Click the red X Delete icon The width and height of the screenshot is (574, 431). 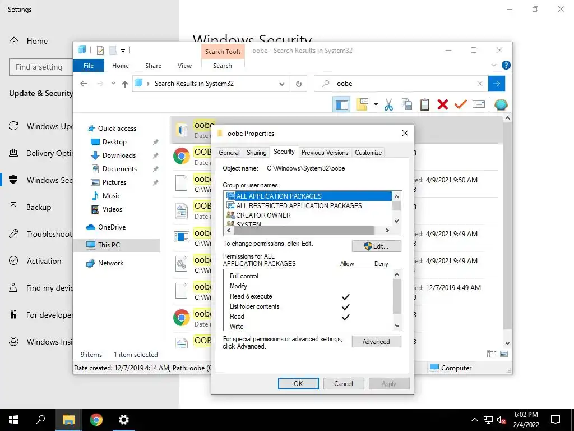click(443, 104)
